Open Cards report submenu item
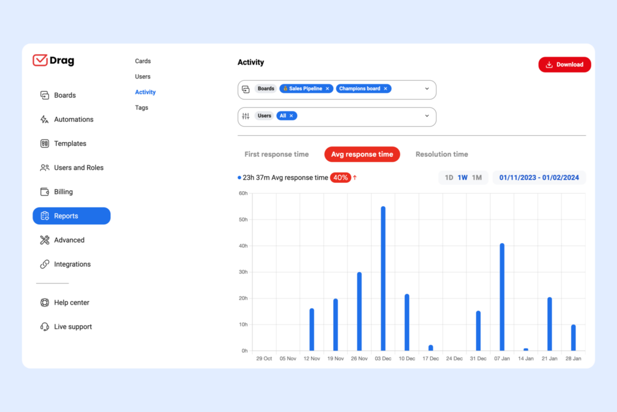The height and width of the screenshot is (412, 617). tap(143, 61)
